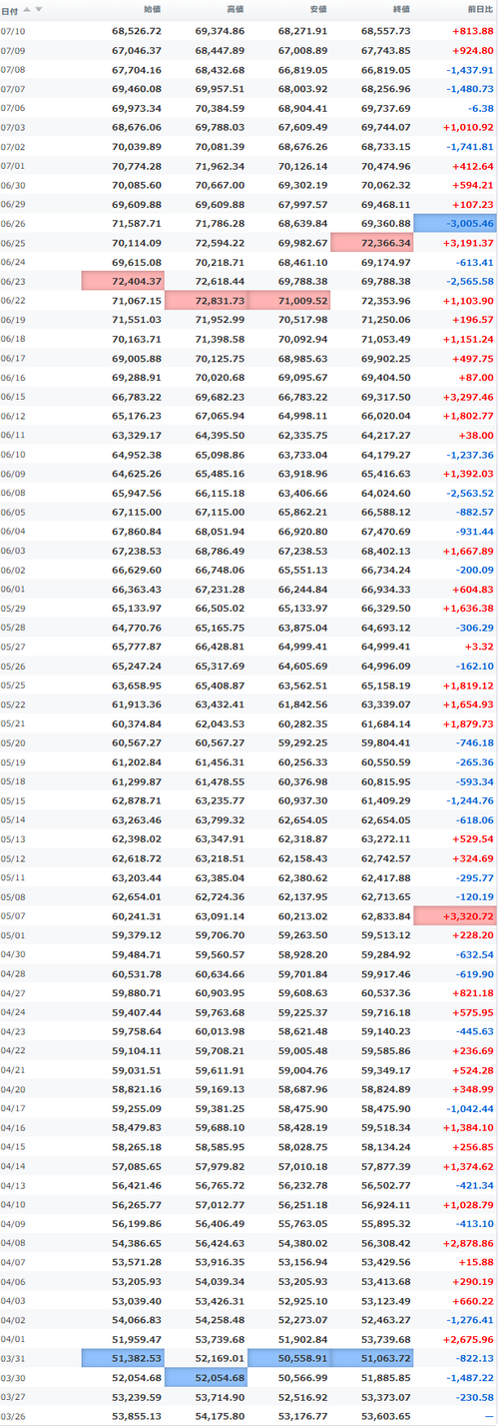Select the highlighted 72,366.34 closing price cell
The image size is (499, 1426).
tap(371, 243)
